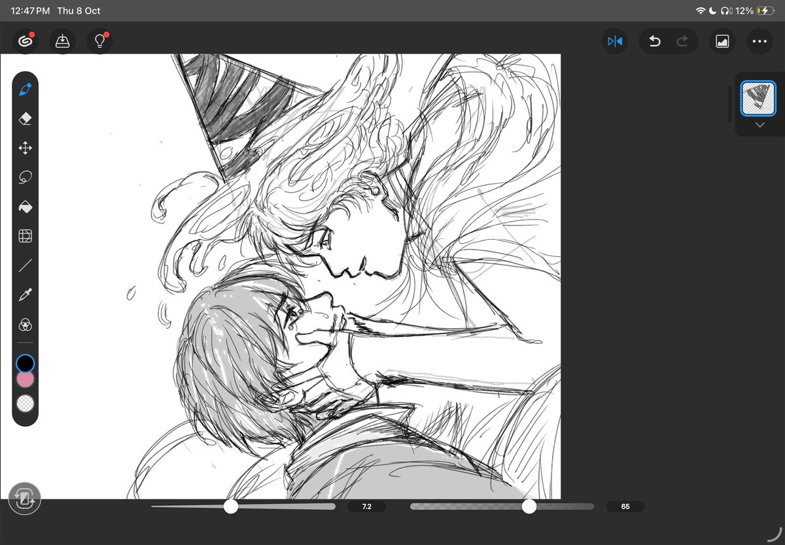Select the straight Line tool

click(26, 265)
